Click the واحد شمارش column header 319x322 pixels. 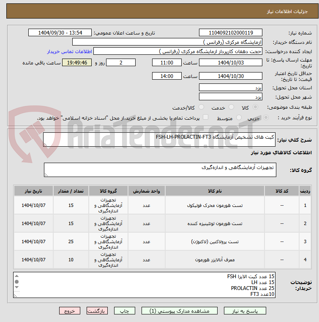point(146,191)
